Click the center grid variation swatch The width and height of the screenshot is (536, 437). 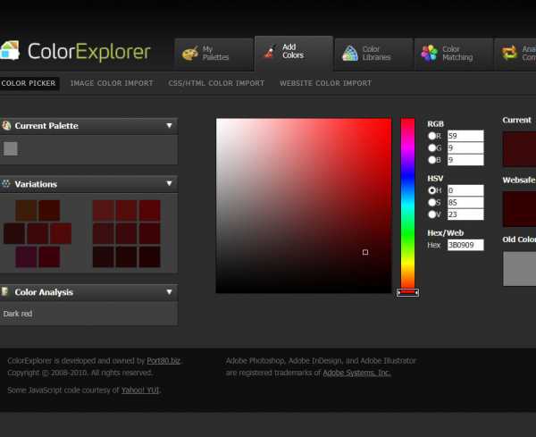click(127, 233)
